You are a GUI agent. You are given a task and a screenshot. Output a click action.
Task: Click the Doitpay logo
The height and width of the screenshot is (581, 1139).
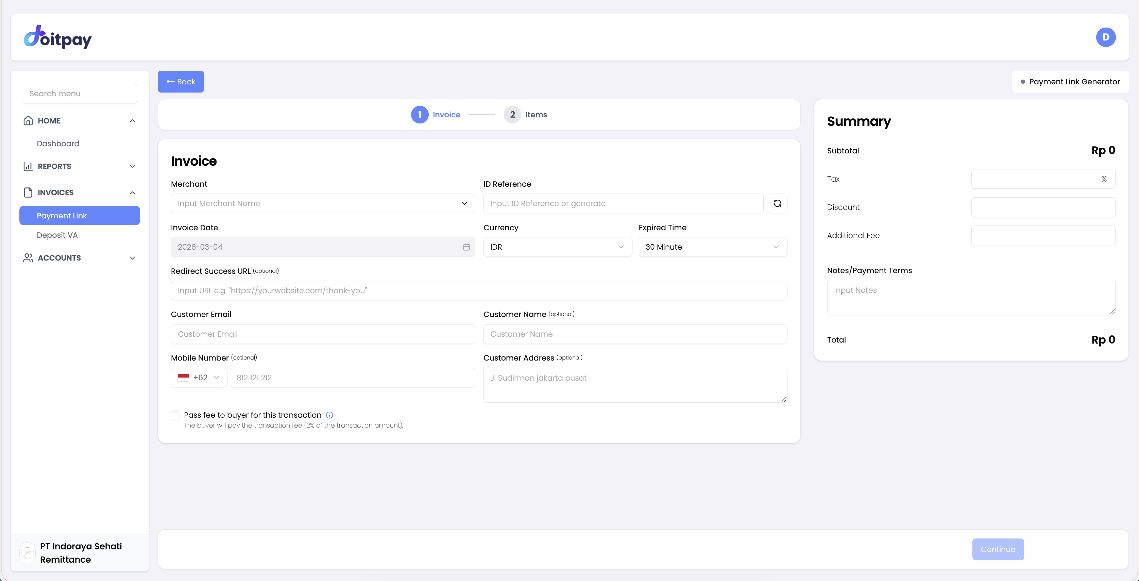[57, 37]
